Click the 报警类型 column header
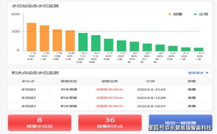This screenshot has height=134, width=217. 69,81
